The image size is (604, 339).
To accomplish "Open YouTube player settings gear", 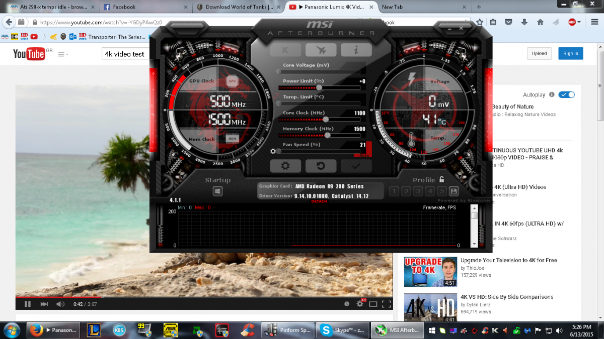I will [x=360, y=304].
